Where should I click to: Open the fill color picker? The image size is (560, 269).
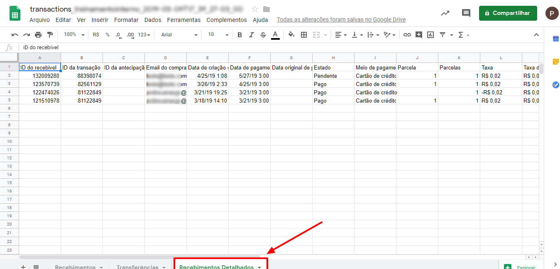[291, 35]
